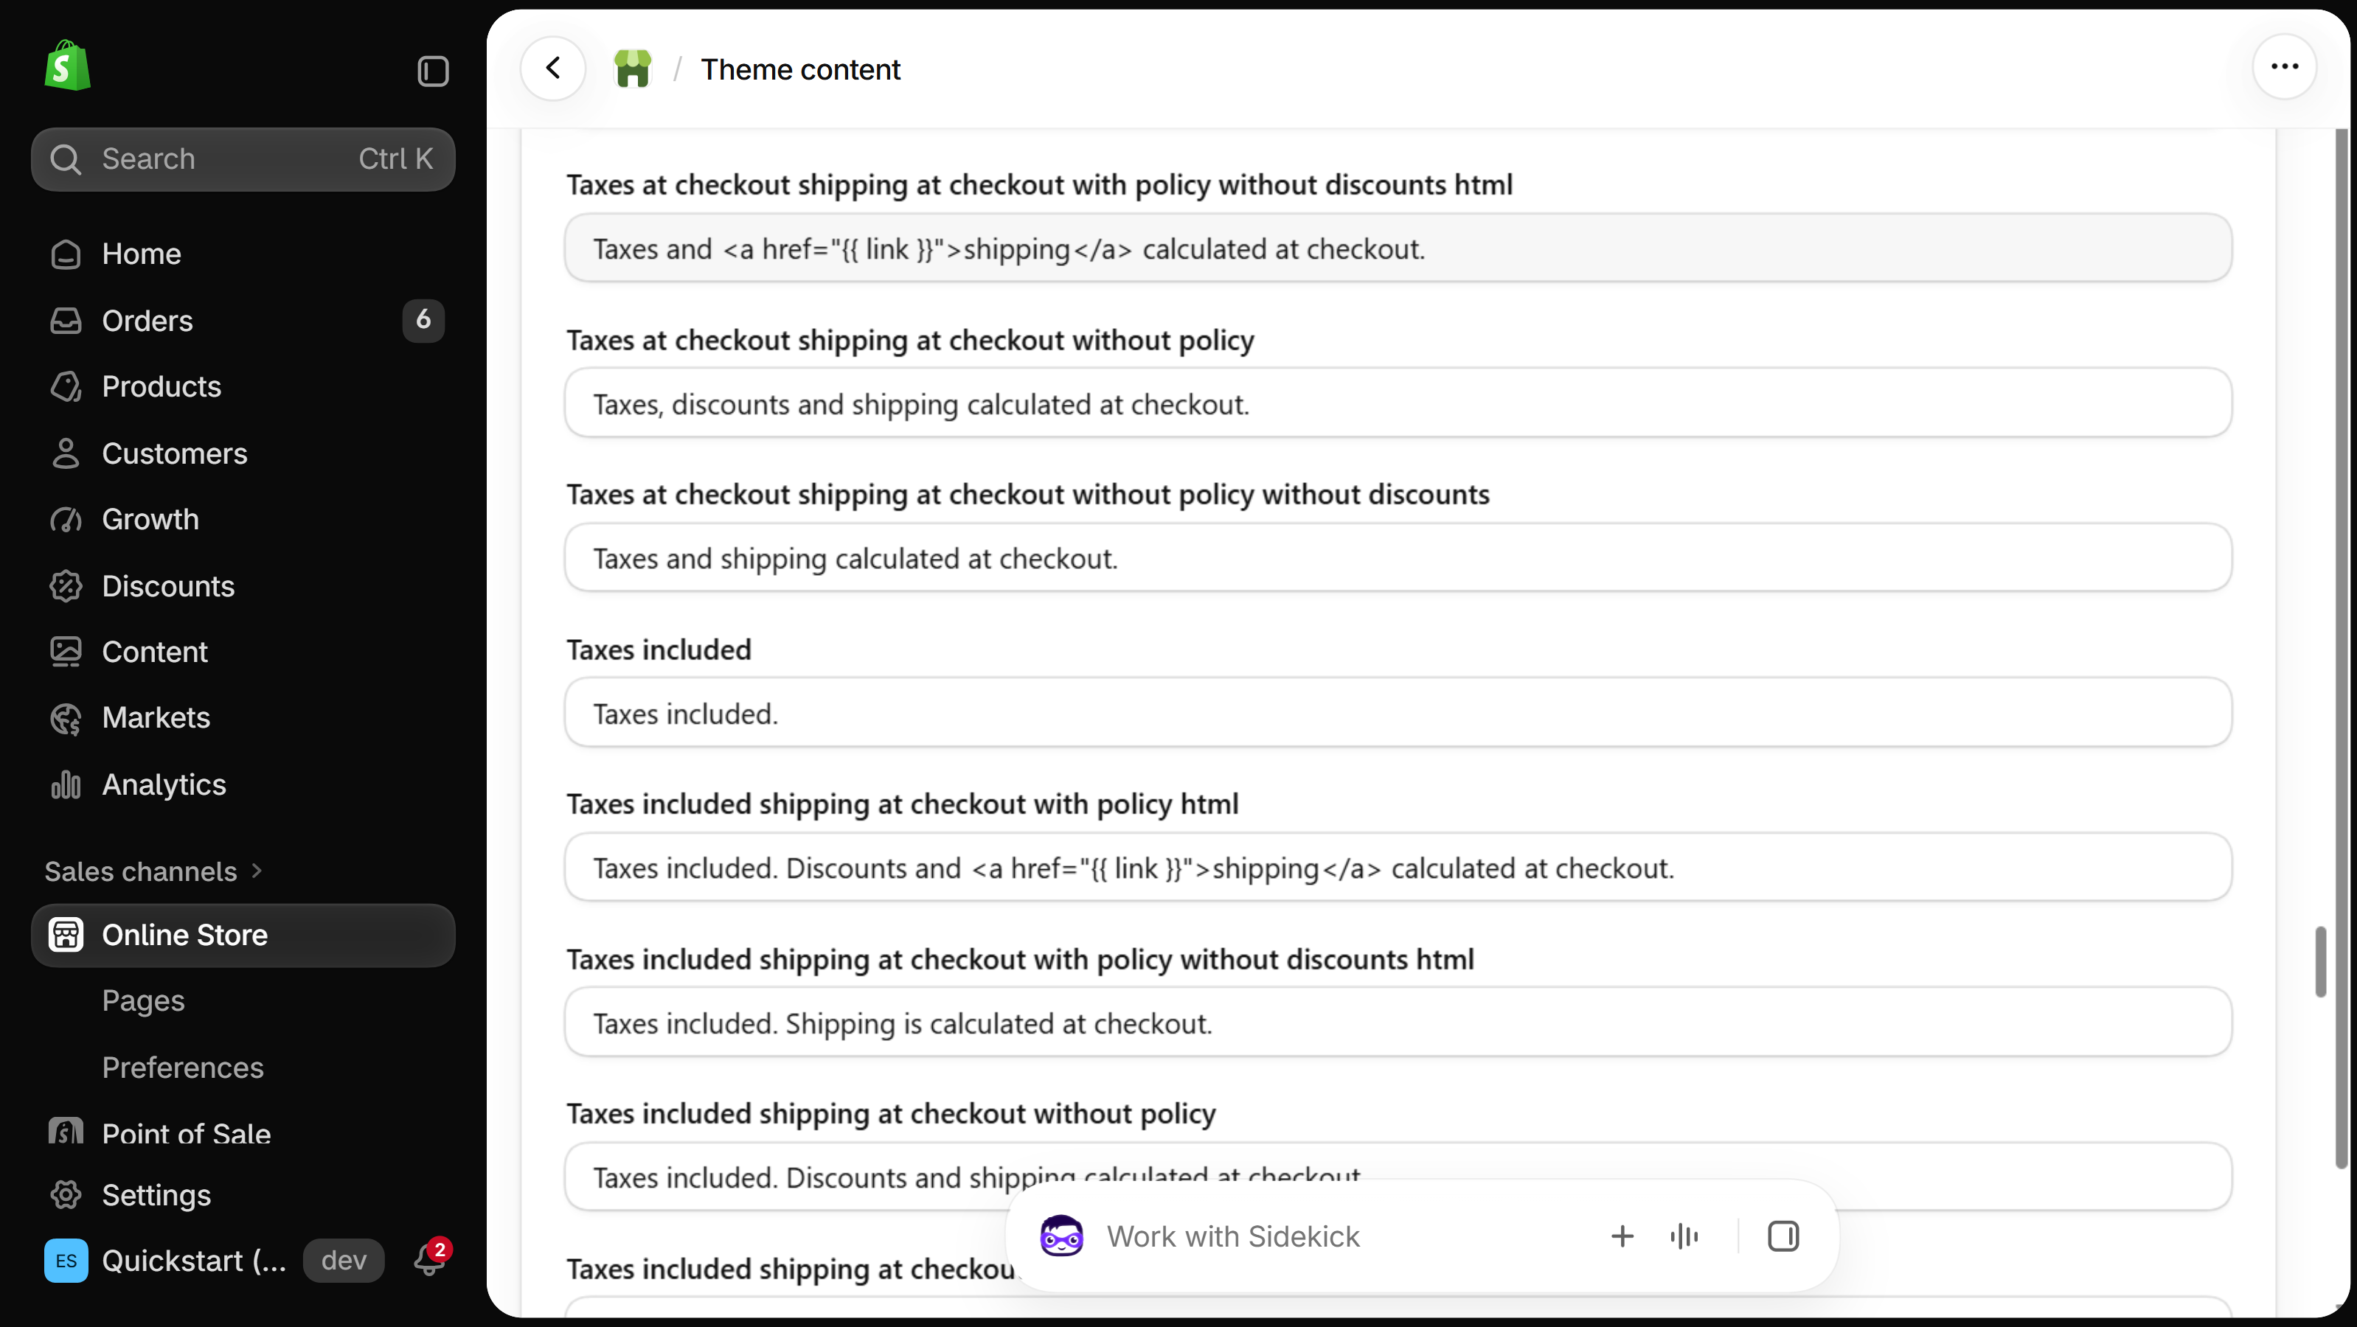Open Preferences under Online Store
2357x1327 pixels.
pos(183,1067)
